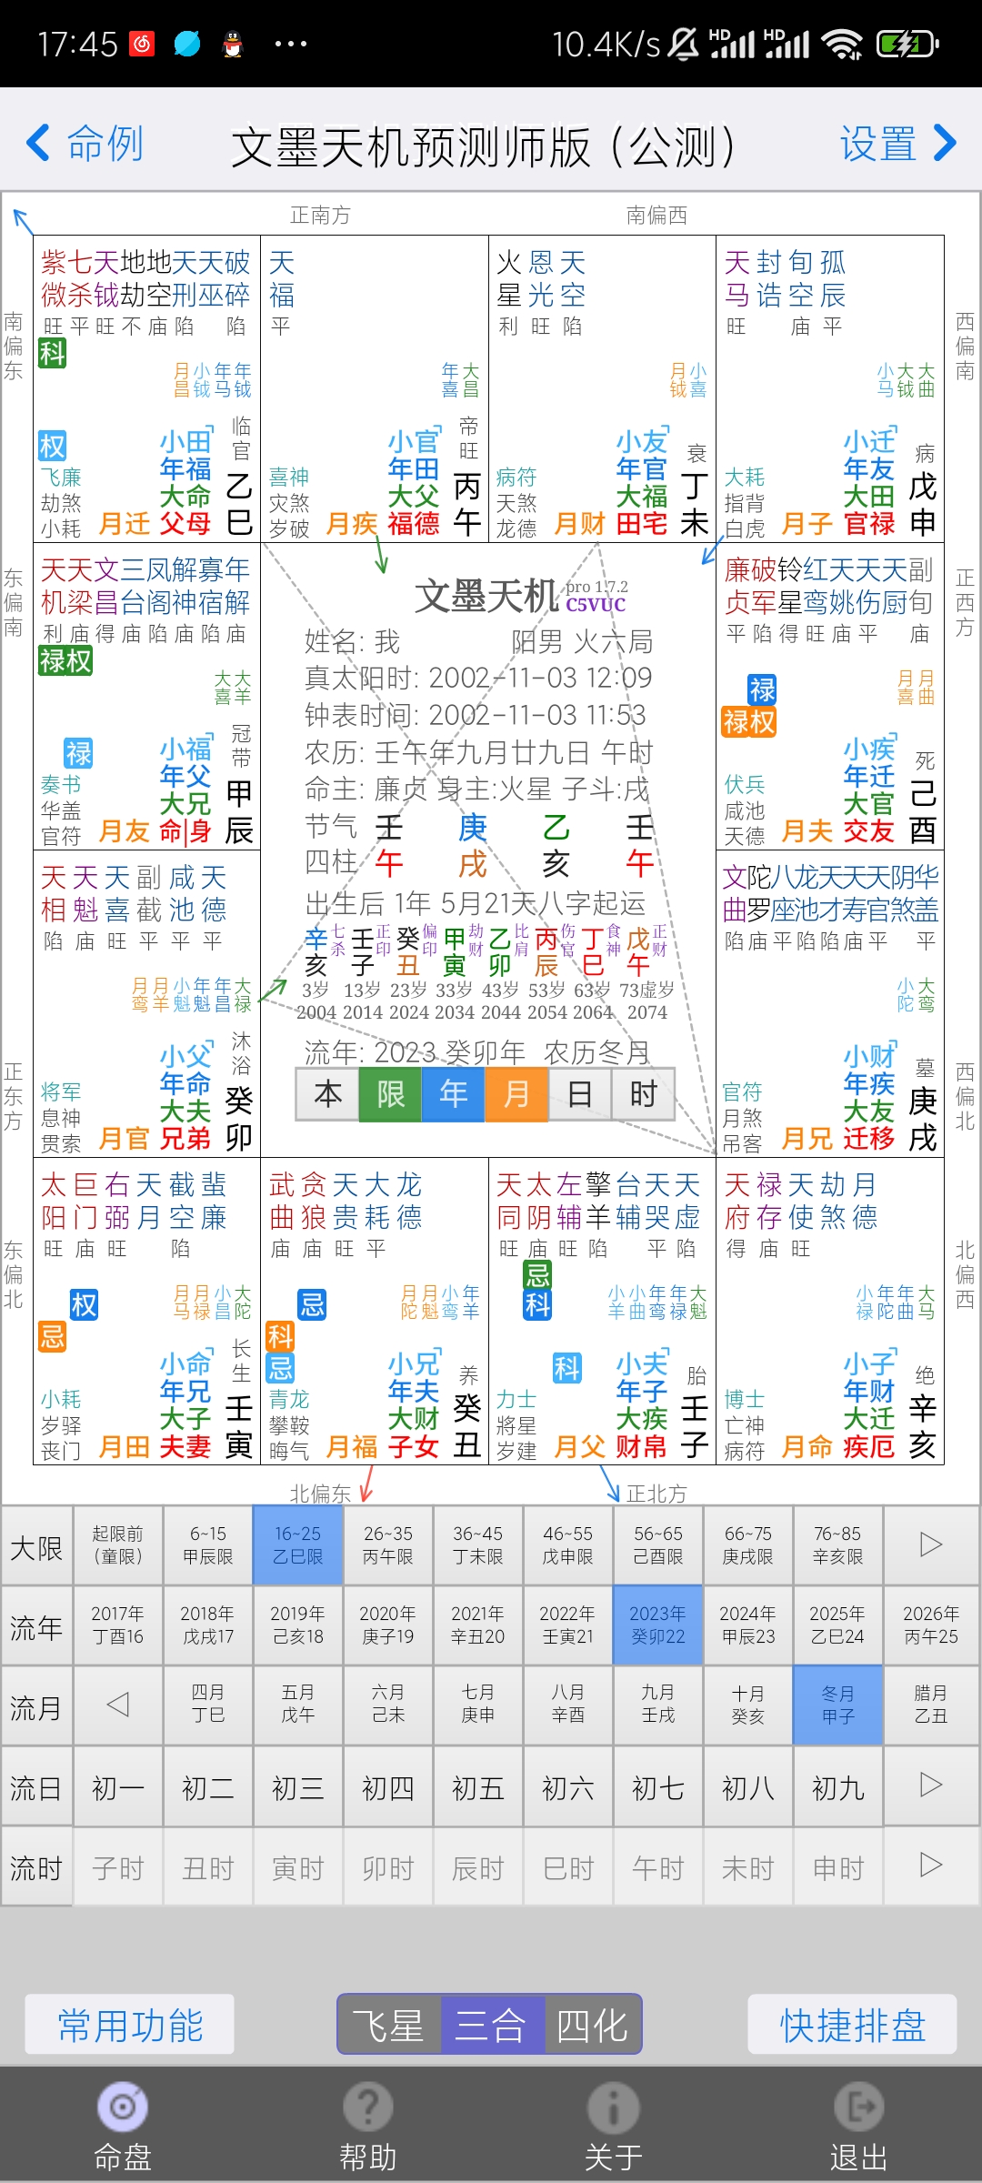Tap the muted bell status icon
Image resolution: width=982 pixels, height=2183 pixels.
[684, 43]
